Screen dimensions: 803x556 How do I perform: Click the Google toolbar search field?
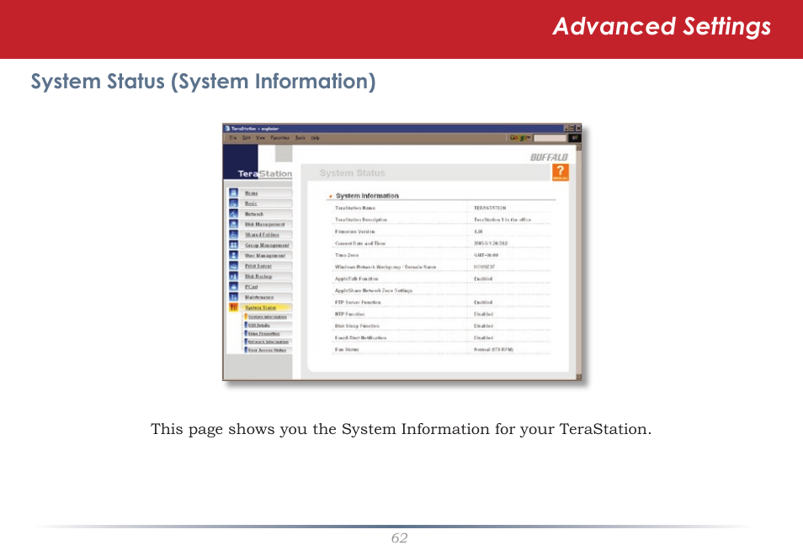click(x=550, y=138)
